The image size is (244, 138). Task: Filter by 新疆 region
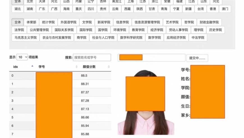(188, 9)
